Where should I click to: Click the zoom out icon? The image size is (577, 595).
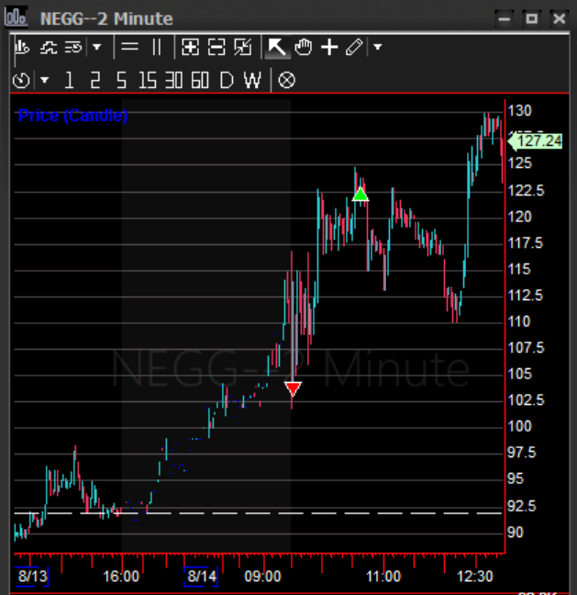click(x=216, y=48)
